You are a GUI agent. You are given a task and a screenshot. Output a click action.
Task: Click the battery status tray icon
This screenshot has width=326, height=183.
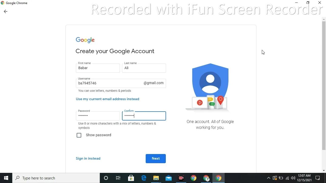[281, 178]
